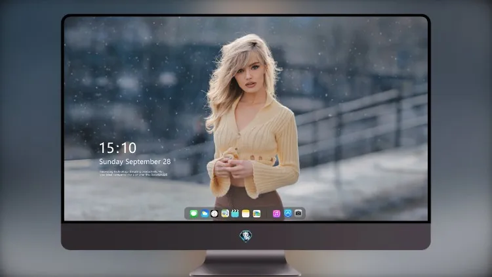Launch the Maps app from dock
The image size is (492, 277).
224,214
